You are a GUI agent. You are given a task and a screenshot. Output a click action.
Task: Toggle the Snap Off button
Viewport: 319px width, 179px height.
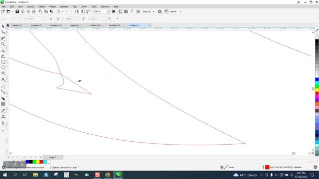tap(138, 11)
